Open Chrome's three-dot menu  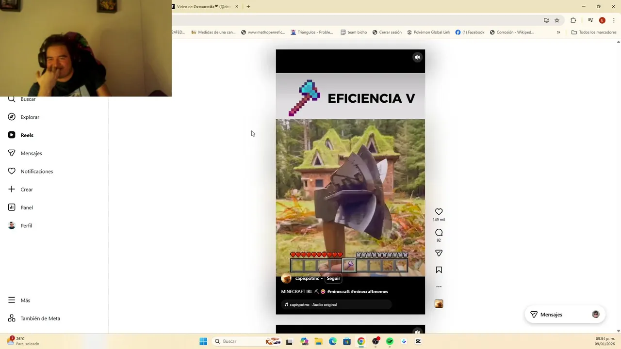[614, 20]
